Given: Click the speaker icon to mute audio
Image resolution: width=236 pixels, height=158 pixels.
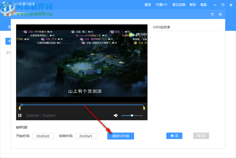Looking at the screenshot, I should [116, 115].
